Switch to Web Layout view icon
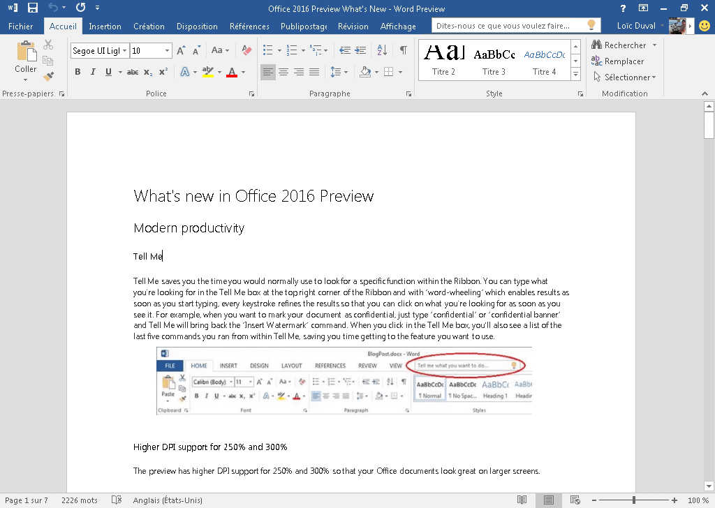 [x=575, y=500]
